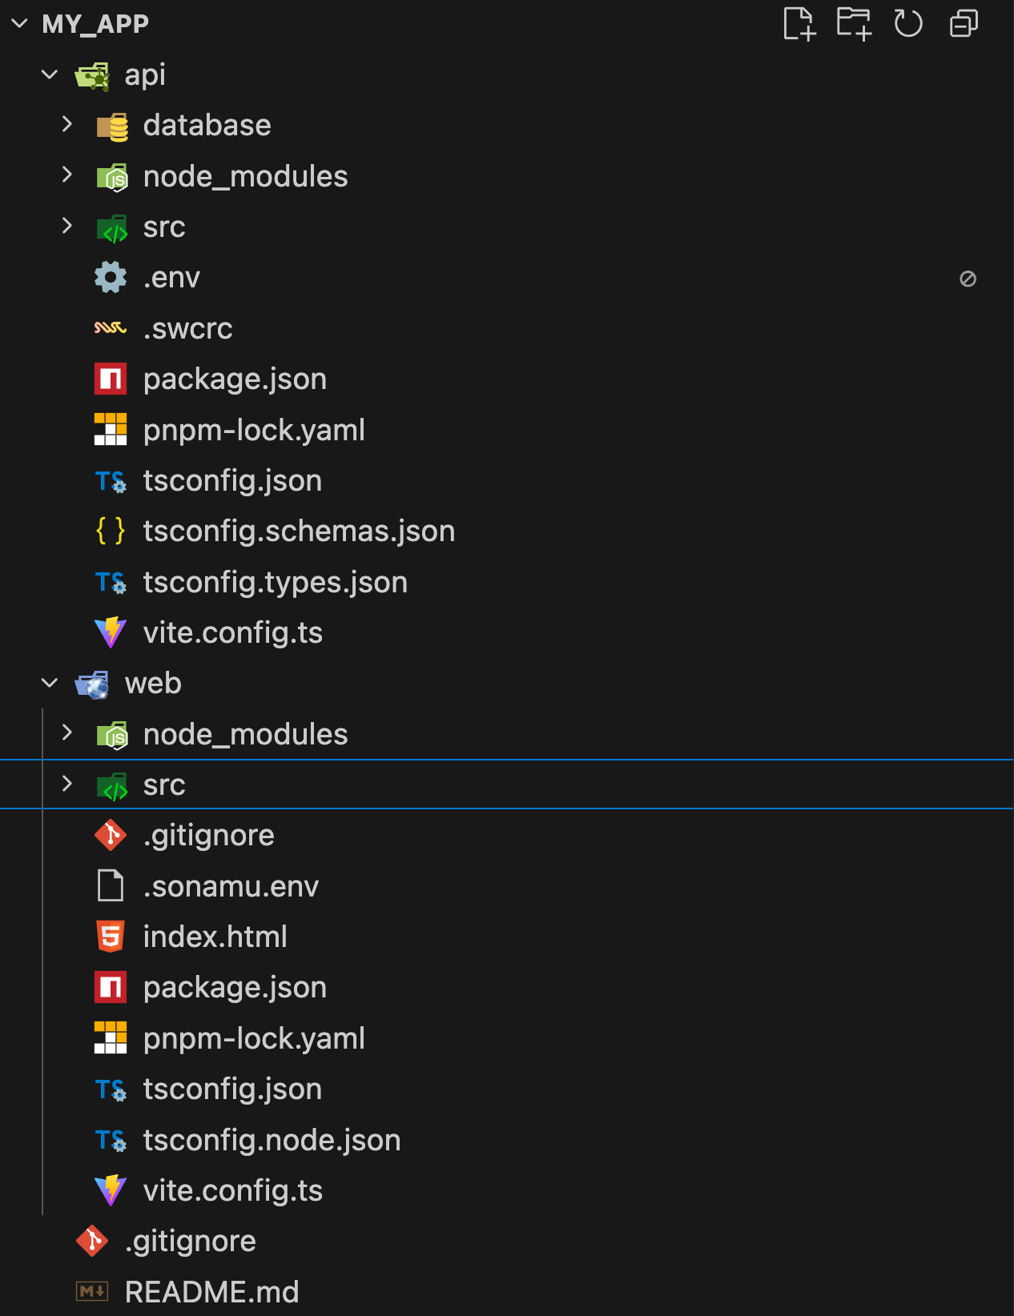
Task: Click the database folder icon
Action: tap(112, 126)
